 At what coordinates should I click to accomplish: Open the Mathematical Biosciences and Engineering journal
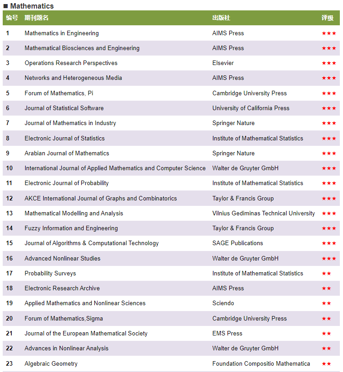(x=82, y=48)
